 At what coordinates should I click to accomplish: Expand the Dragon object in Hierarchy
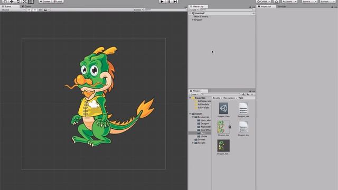click(193, 20)
